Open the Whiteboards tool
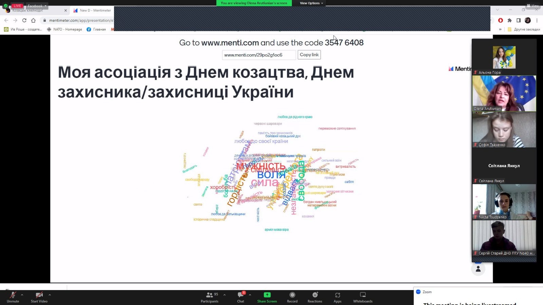This screenshot has height=305, width=543. tap(362, 297)
